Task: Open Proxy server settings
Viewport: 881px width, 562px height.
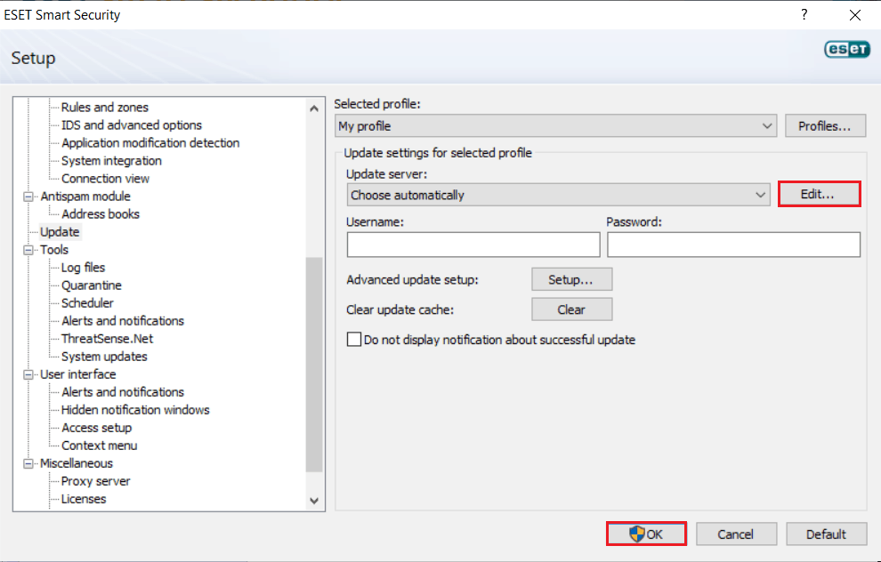Action: (x=95, y=482)
